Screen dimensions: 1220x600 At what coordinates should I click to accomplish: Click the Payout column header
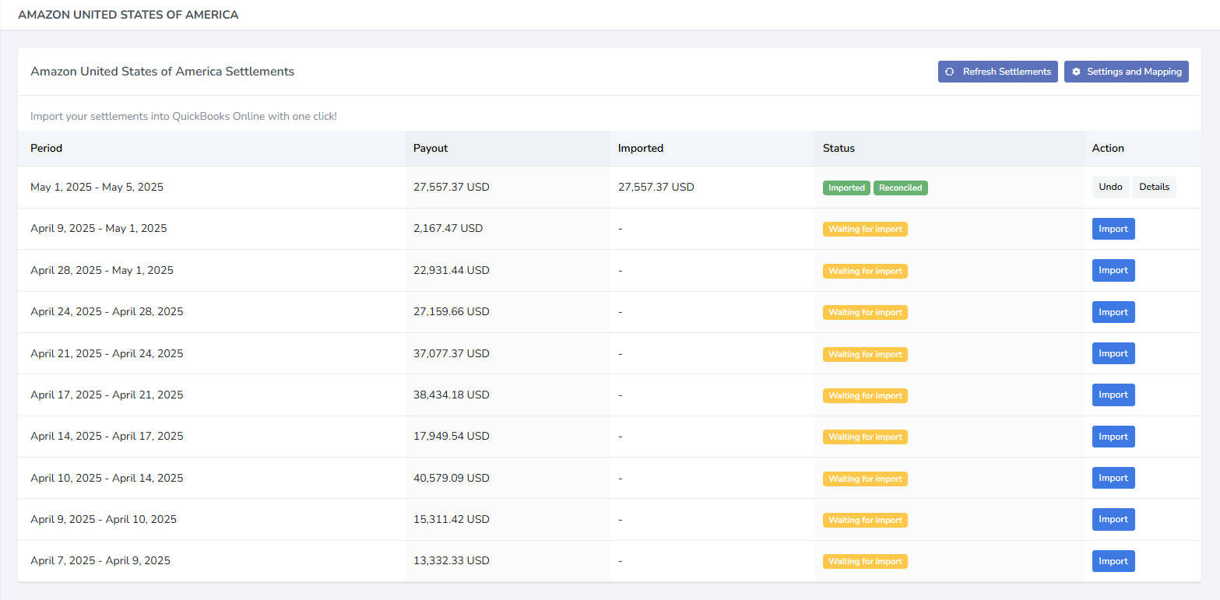tap(431, 148)
